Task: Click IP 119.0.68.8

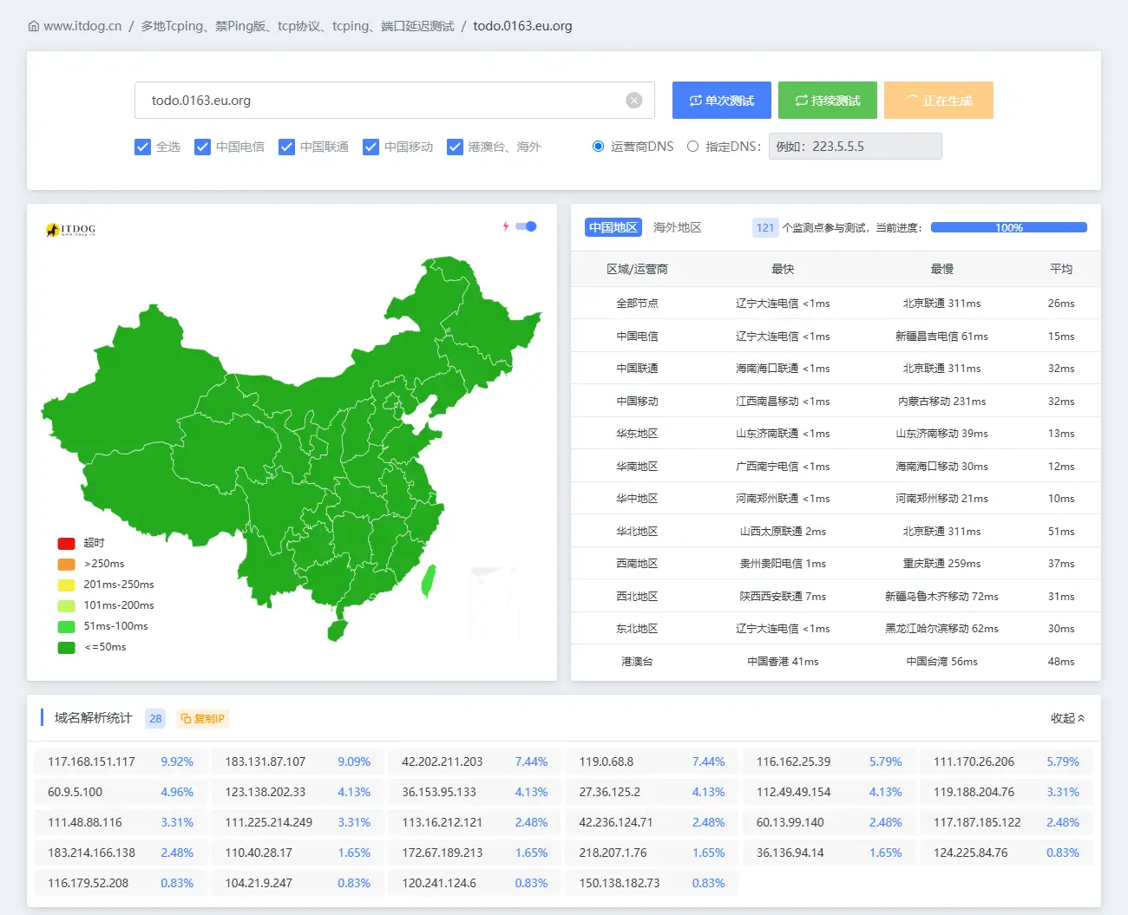Action: tap(606, 761)
